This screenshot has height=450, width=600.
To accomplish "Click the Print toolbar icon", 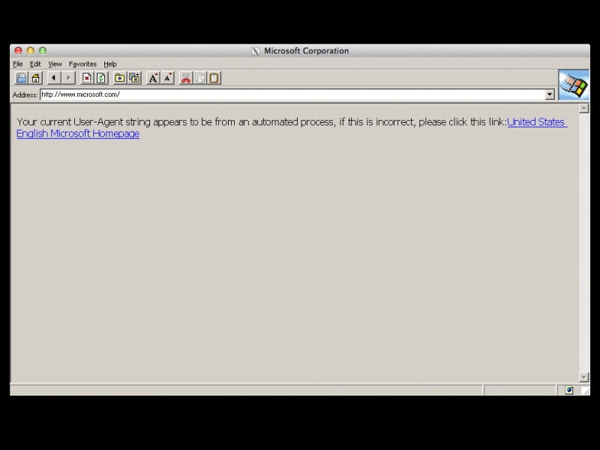I will 21,78.
